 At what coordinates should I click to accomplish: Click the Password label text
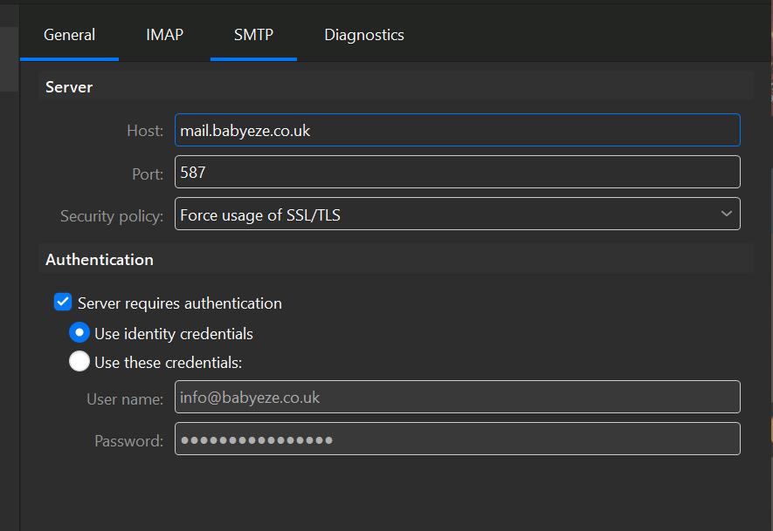[128, 441]
